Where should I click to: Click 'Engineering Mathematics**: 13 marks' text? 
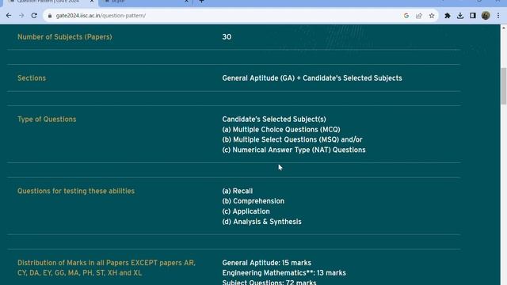pos(284,273)
